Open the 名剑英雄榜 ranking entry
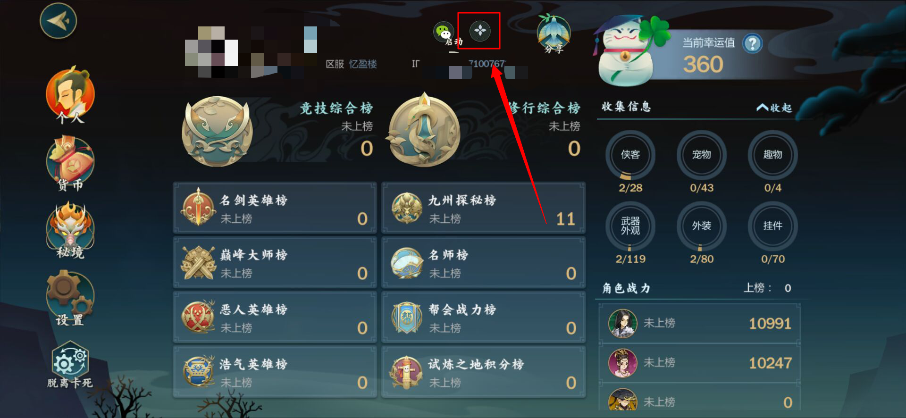This screenshot has width=906, height=418. (275, 208)
